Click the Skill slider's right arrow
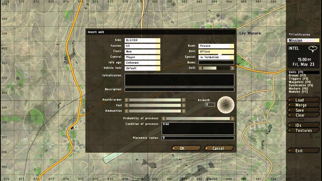This screenshot has height=181, width=322. click(x=232, y=68)
